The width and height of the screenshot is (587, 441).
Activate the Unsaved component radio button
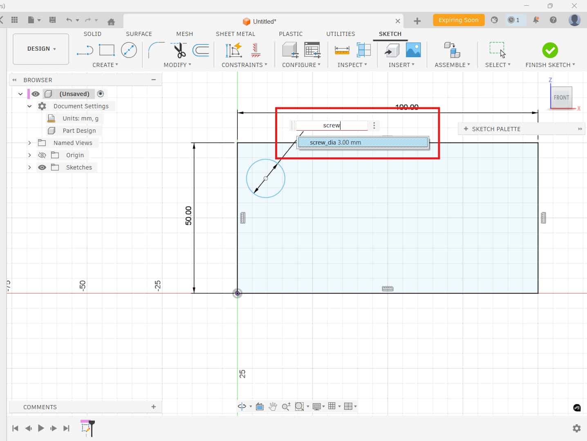pyautogui.click(x=101, y=94)
